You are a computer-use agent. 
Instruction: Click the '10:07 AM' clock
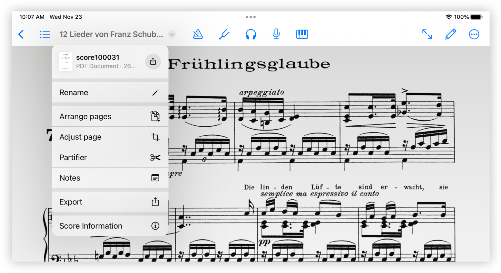32,17
